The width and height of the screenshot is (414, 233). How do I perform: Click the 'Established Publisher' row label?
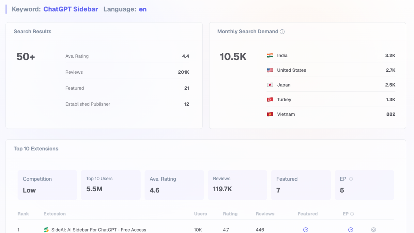click(88, 104)
